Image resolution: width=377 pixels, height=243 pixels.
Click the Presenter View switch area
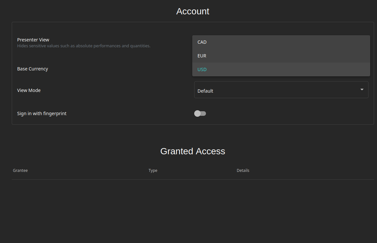tap(200, 42)
